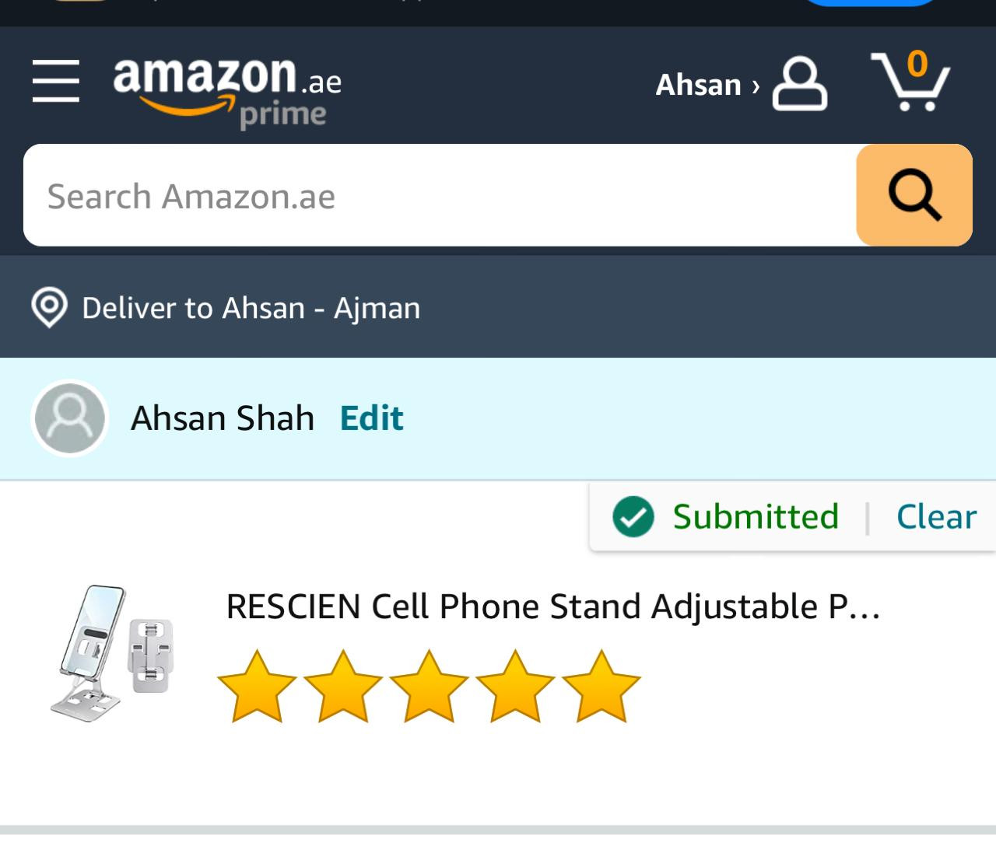Tap the Amazon.ae prime logo
Viewport: 996px width, 860px height.
(227, 91)
